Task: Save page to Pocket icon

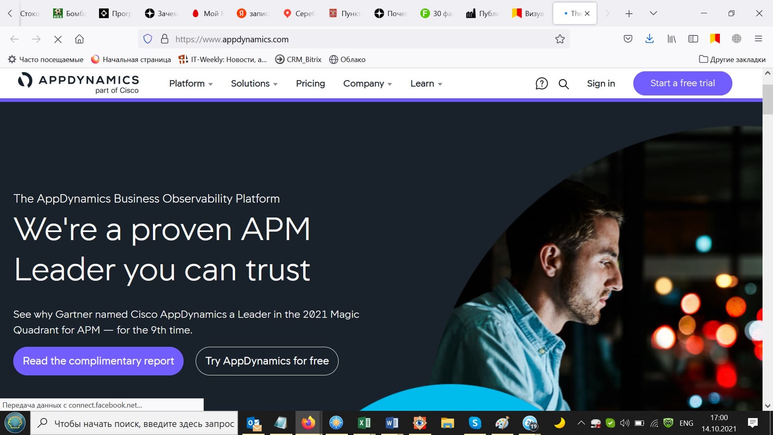Action: (x=628, y=39)
